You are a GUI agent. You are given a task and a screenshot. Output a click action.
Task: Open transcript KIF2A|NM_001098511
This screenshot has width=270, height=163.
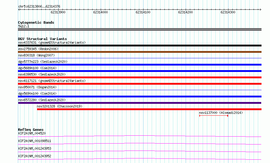pyautogui.click(x=35, y=141)
